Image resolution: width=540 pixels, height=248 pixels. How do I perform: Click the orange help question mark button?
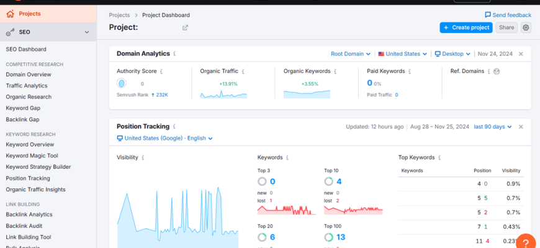[525, 242]
